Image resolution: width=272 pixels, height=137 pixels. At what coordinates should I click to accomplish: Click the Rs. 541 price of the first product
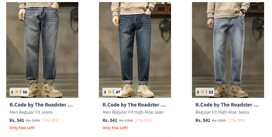(x=17, y=121)
